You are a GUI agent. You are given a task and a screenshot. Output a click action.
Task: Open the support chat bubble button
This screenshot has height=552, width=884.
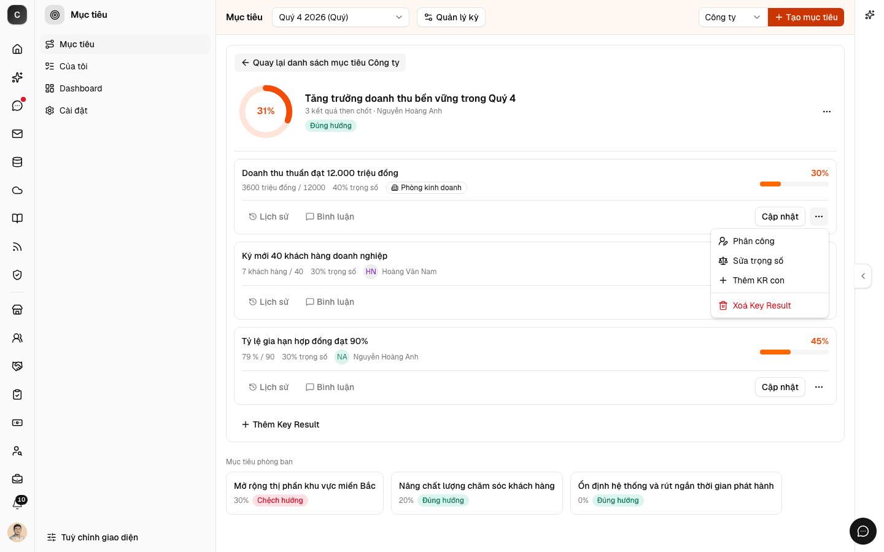(x=863, y=531)
